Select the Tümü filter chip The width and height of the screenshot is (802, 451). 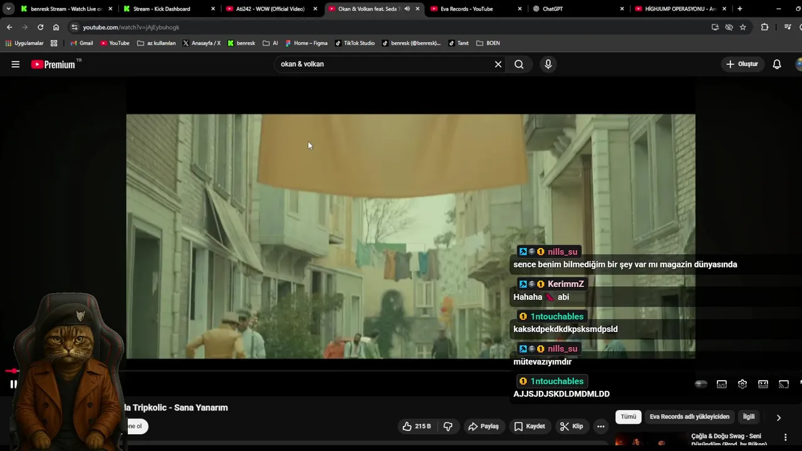[x=628, y=417]
